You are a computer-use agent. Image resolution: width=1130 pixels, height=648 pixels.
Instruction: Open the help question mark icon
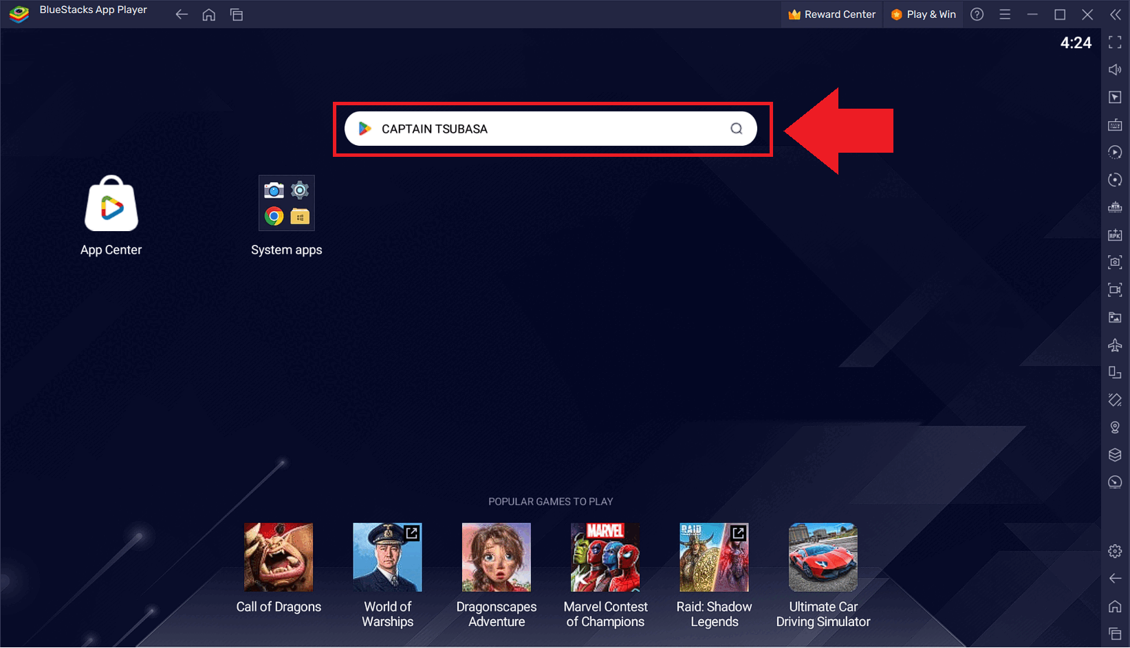(977, 14)
